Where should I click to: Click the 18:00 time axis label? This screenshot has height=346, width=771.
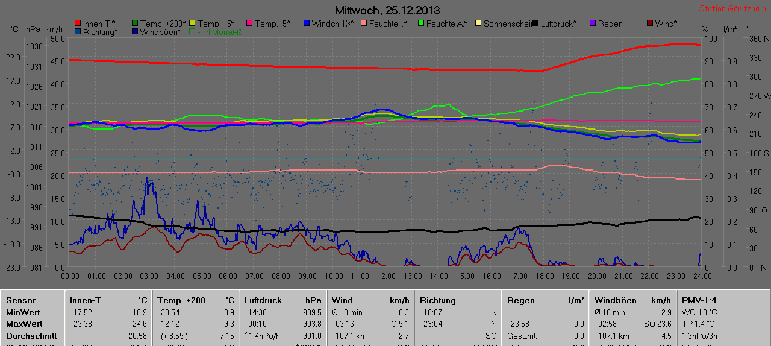[x=544, y=275]
